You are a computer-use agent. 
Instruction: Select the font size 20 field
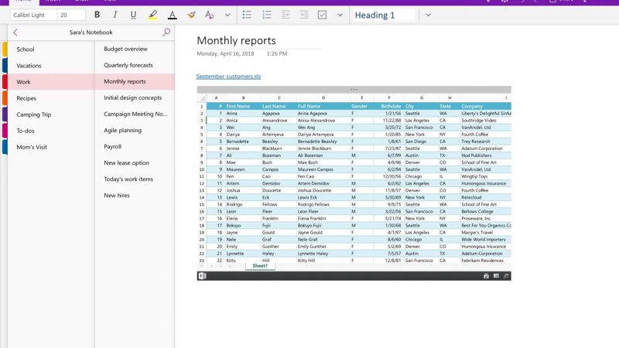pos(71,15)
